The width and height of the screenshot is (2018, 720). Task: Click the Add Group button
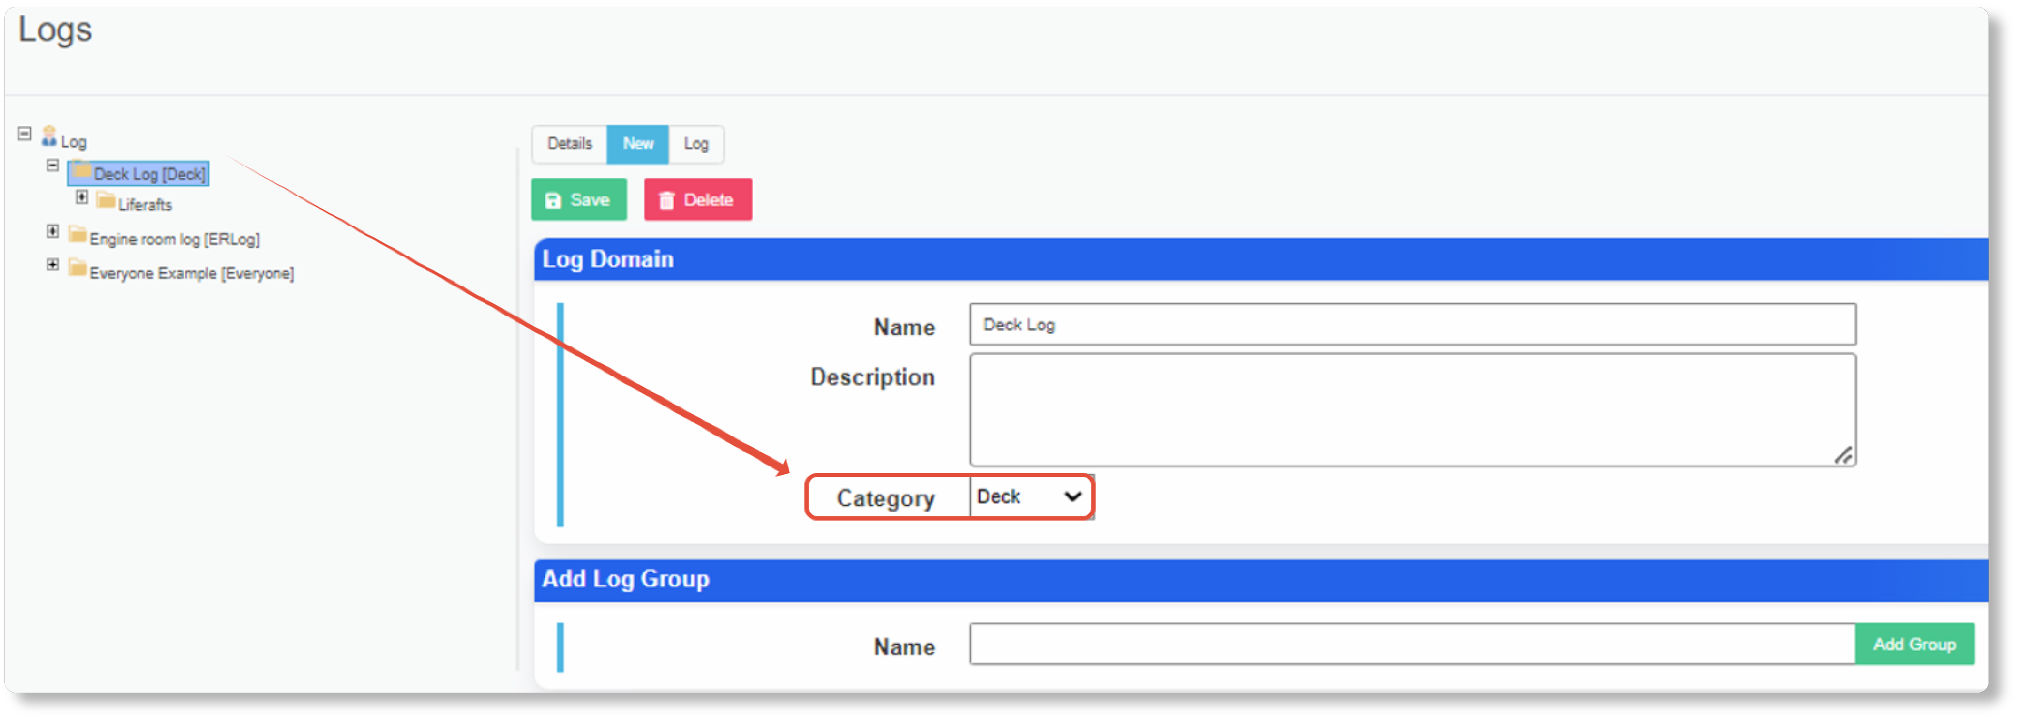(x=1914, y=644)
